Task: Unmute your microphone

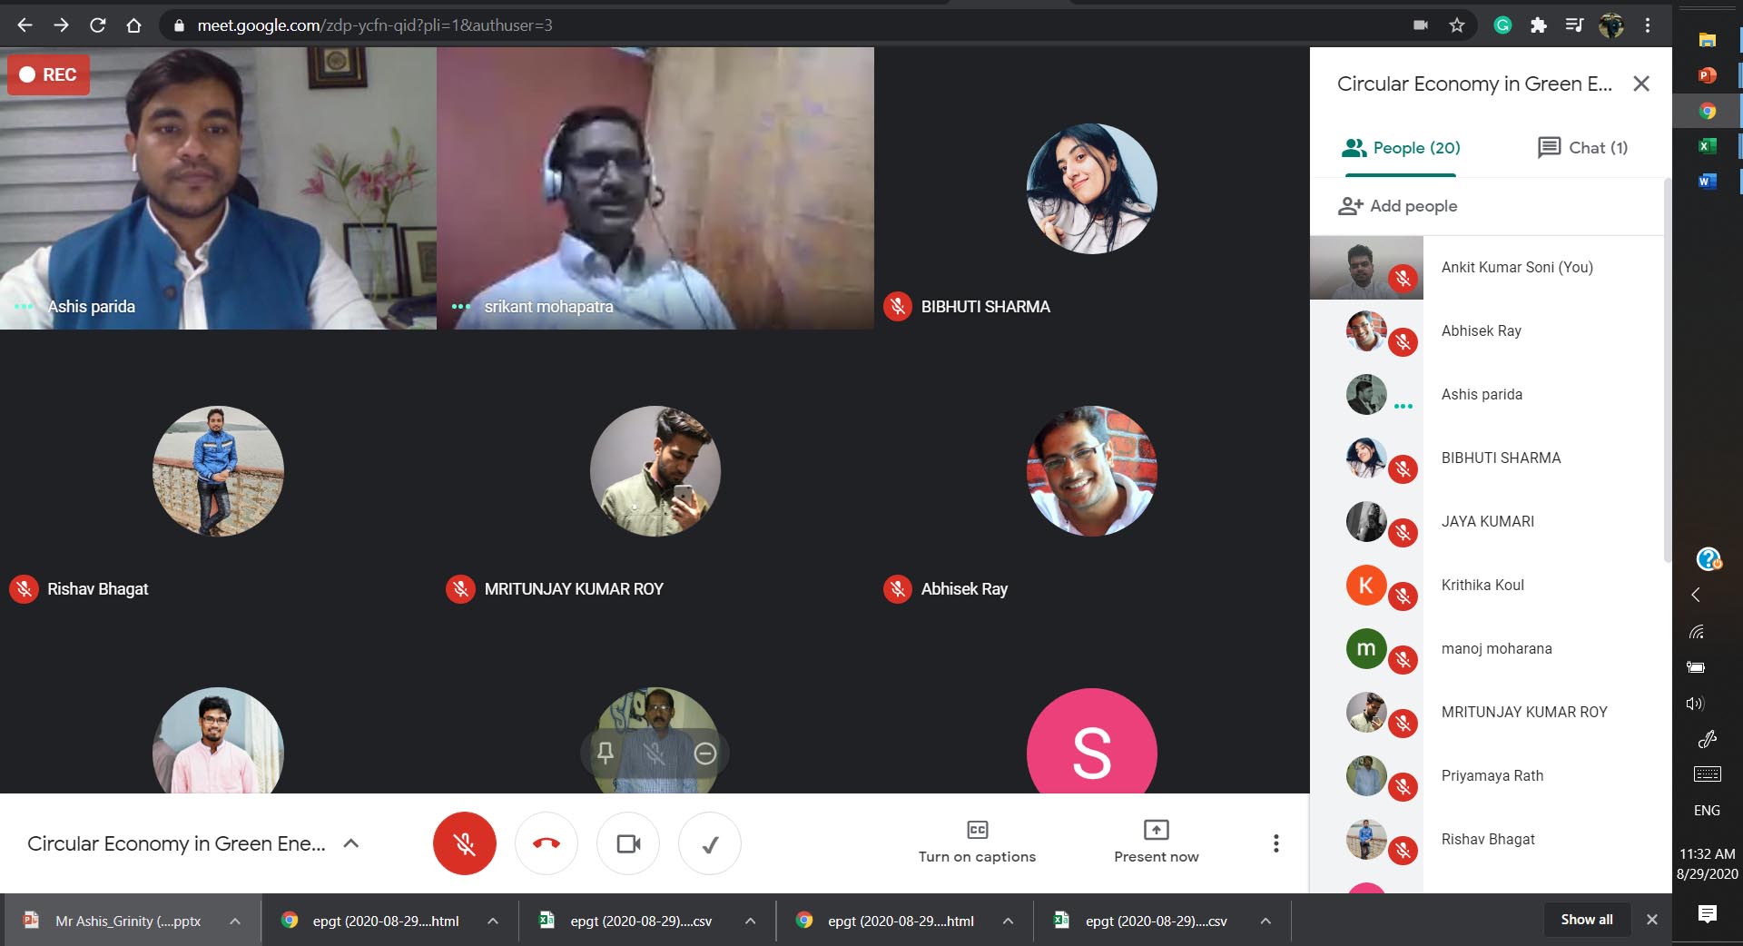Action: click(x=465, y=843)
